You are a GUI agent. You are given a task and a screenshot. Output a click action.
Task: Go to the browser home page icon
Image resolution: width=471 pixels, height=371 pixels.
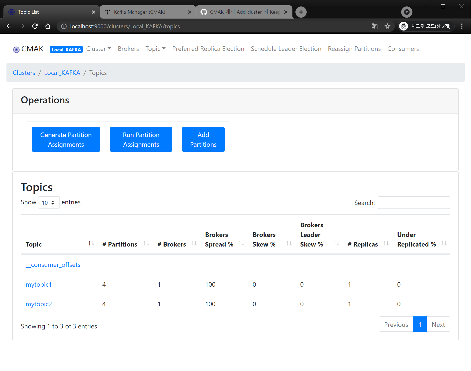pyautogui.click(x=48, y=26)
